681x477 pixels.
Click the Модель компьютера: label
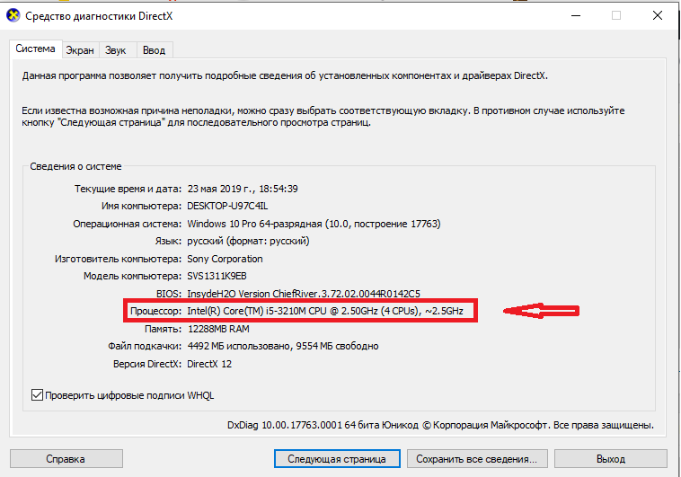click(132, 277)
